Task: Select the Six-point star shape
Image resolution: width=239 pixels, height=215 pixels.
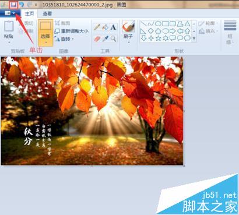Action: tap(166, 38)
